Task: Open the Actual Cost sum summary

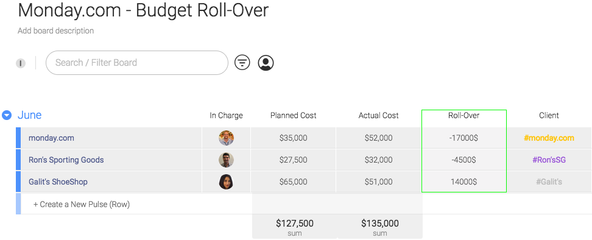Action: [x=380, y=227]
